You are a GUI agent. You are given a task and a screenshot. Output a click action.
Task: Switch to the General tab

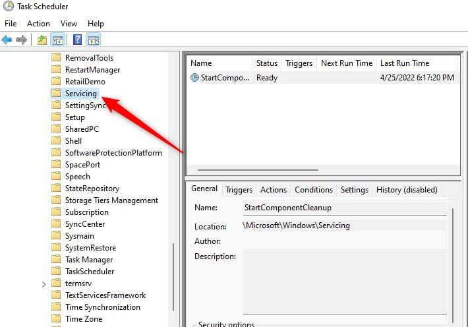click(204, 189)
